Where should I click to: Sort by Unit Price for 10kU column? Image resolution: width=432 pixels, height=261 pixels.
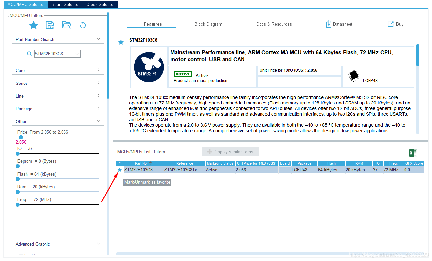click(257, 163)
